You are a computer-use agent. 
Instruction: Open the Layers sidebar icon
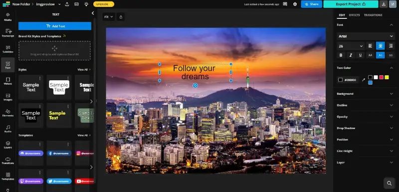point(8,145)
